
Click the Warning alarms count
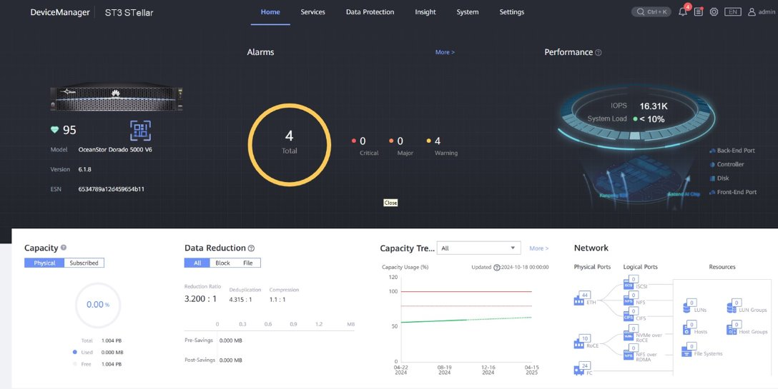(x=437, y=141)
